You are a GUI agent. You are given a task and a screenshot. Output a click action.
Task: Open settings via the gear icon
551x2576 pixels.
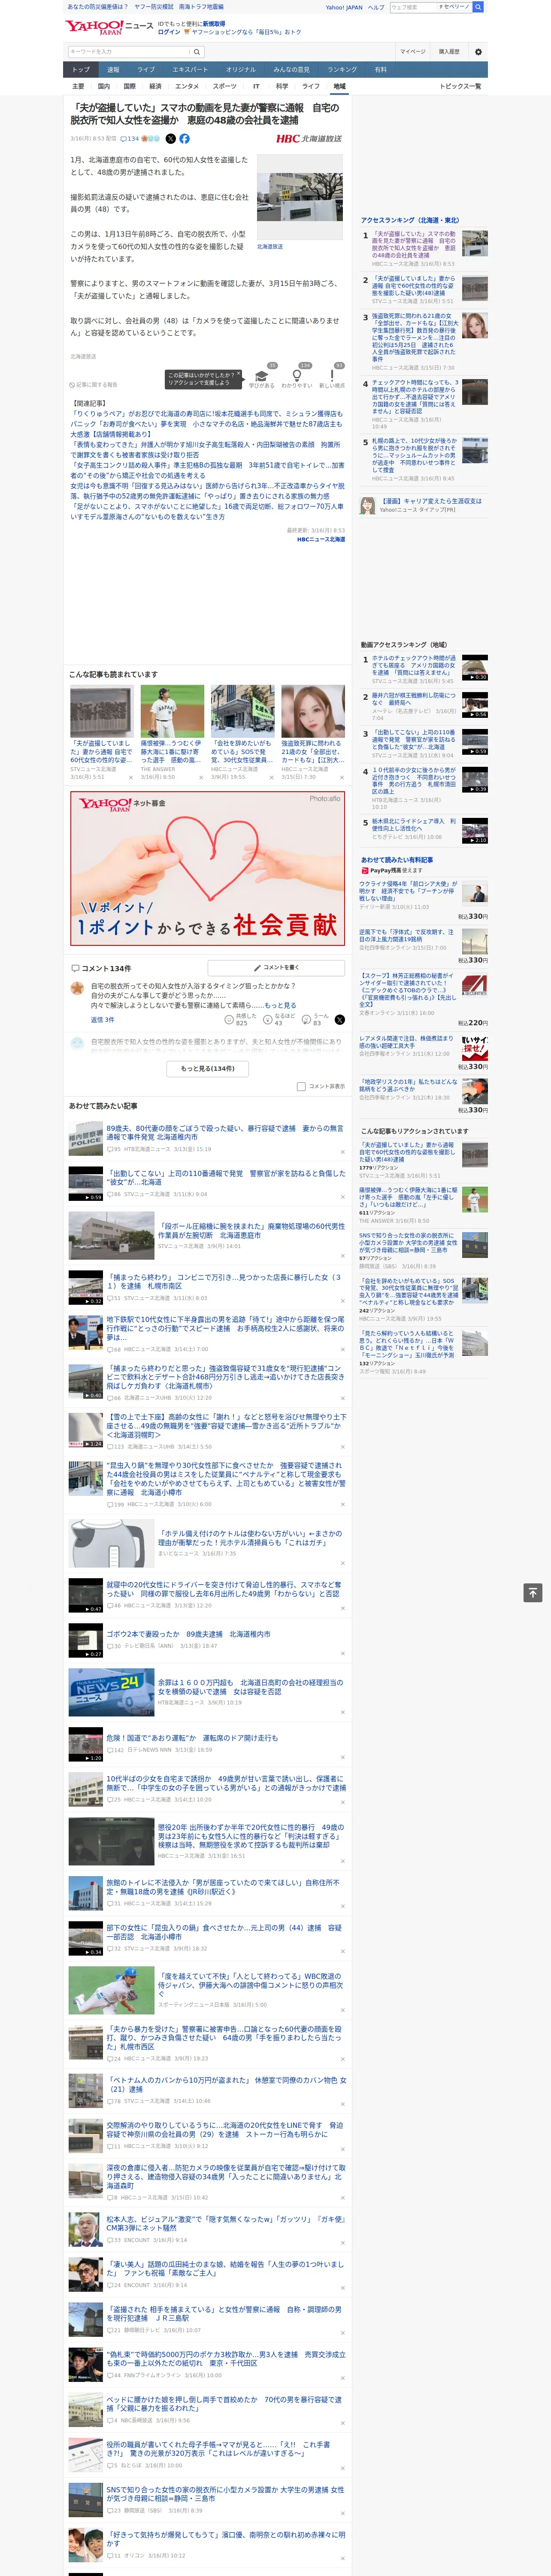(x=478, y=51)
